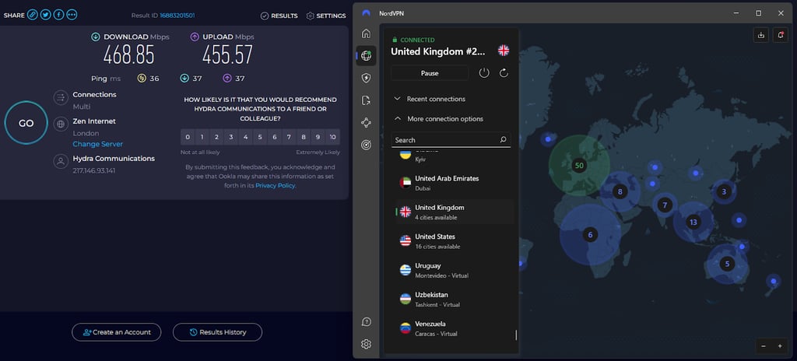Image resolution: width=797 pixels, height=361 pixels.
Task: Rate recommendation likelihood as 3
Action: click(231, 137)
